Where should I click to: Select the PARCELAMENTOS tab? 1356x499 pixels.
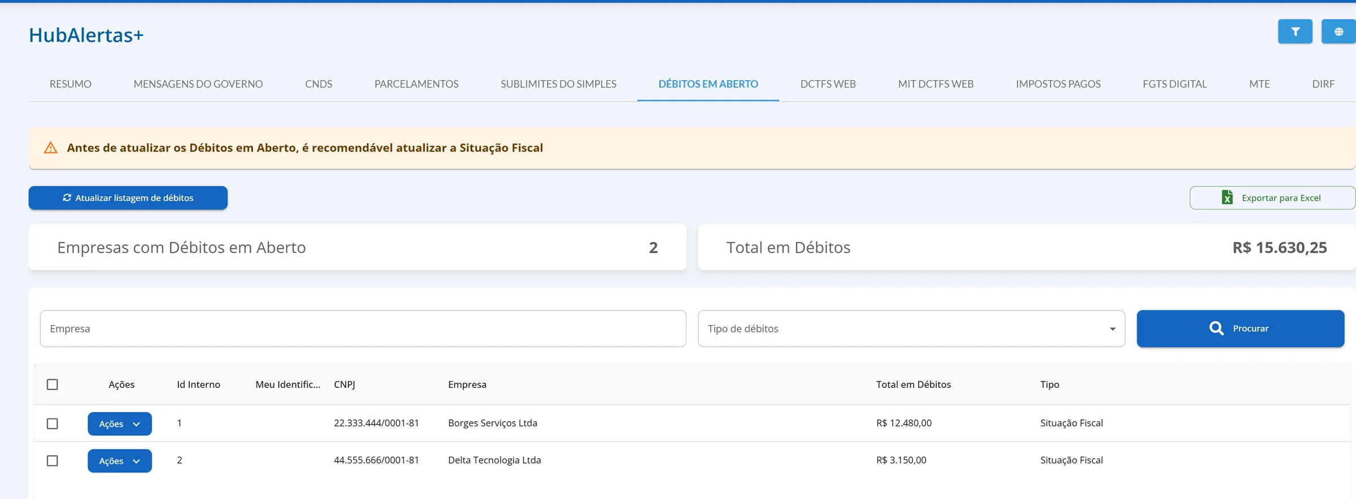[416, 84]
